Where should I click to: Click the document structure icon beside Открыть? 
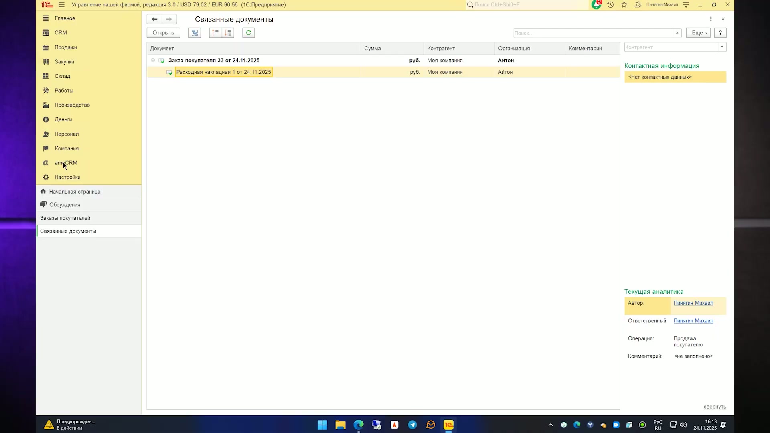(195, 33)
